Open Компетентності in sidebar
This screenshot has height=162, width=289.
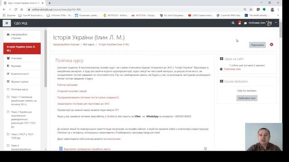click(x=22, y=74)
